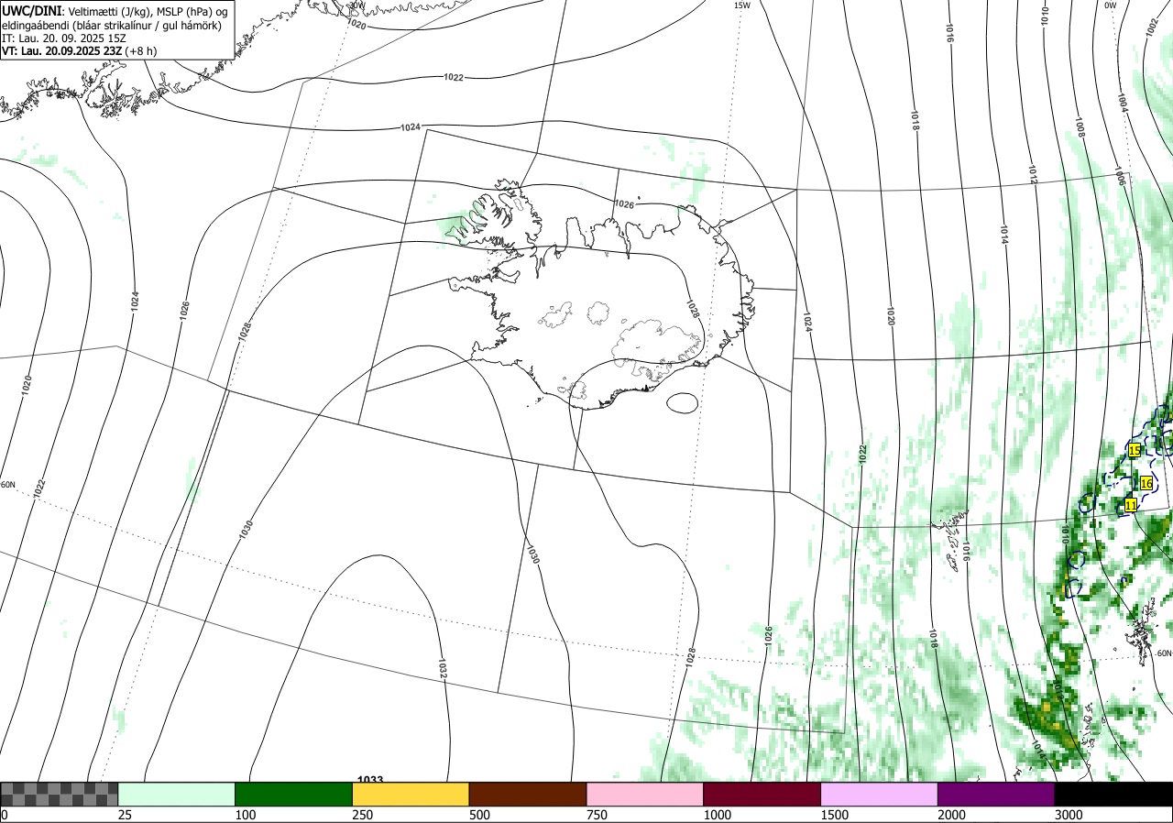Click the legend value 100
The image size is (1173, 823).
click(246, 815)
